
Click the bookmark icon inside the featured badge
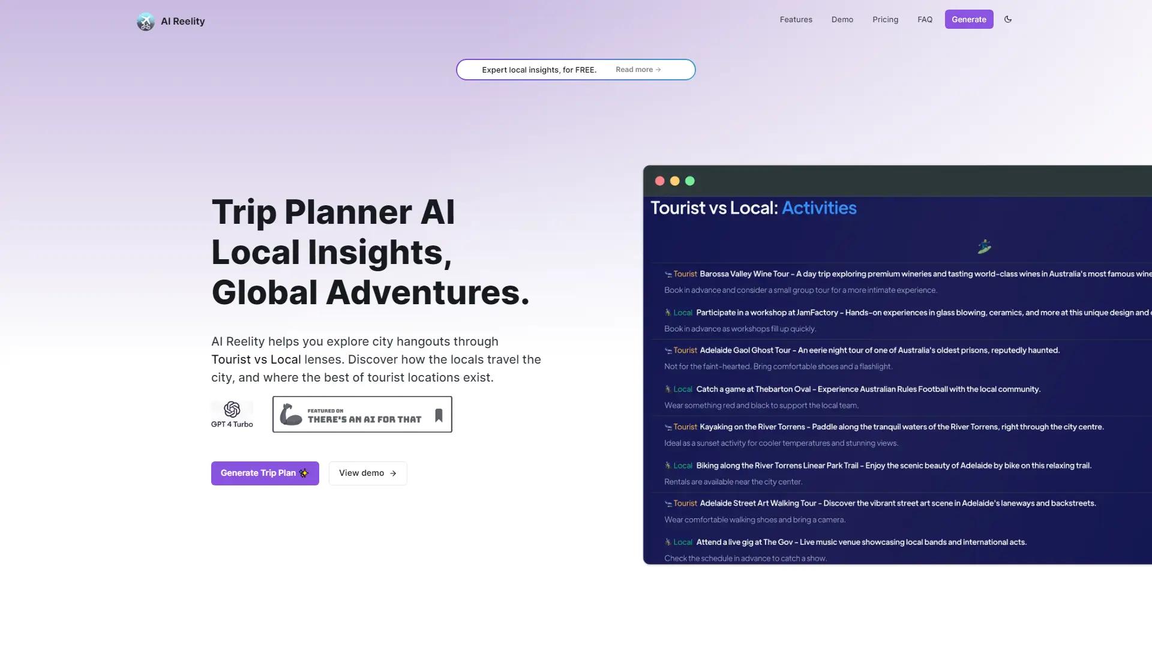(439, 414)
